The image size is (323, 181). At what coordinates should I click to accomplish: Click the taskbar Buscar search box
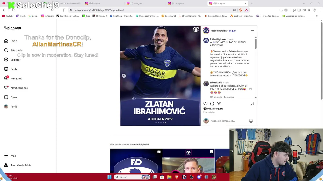(x=132, y=177)
